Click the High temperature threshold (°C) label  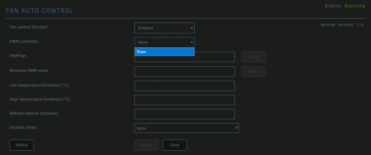(40, 99)
